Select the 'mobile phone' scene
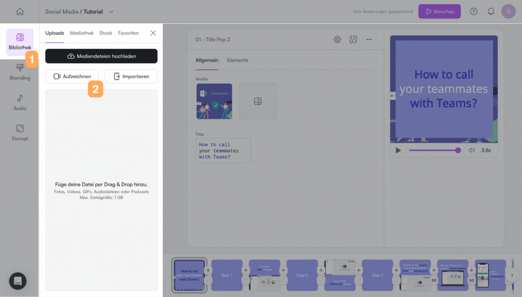 (490, 275)
